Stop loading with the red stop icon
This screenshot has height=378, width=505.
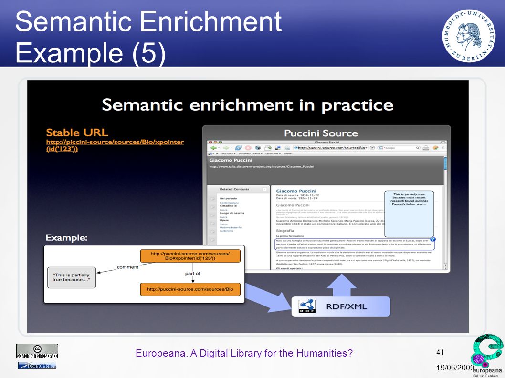[248, 148]
